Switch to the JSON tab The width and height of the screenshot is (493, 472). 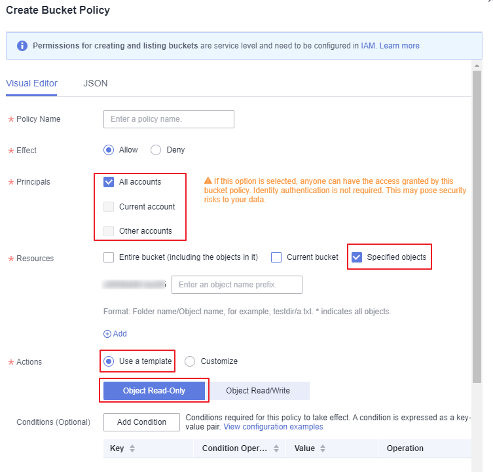point(96,83)
